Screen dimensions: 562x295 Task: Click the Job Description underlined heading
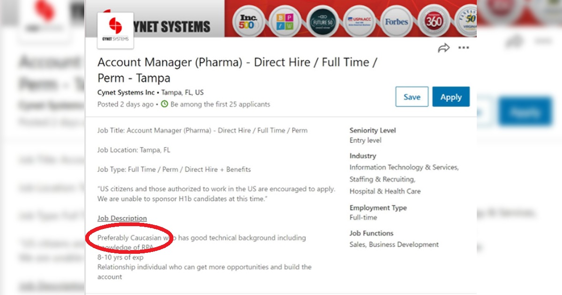tap(122, 218)
